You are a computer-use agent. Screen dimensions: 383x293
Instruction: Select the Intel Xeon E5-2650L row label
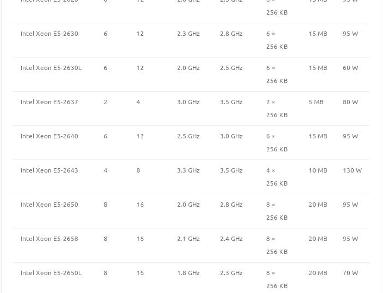tap(51, 273)
